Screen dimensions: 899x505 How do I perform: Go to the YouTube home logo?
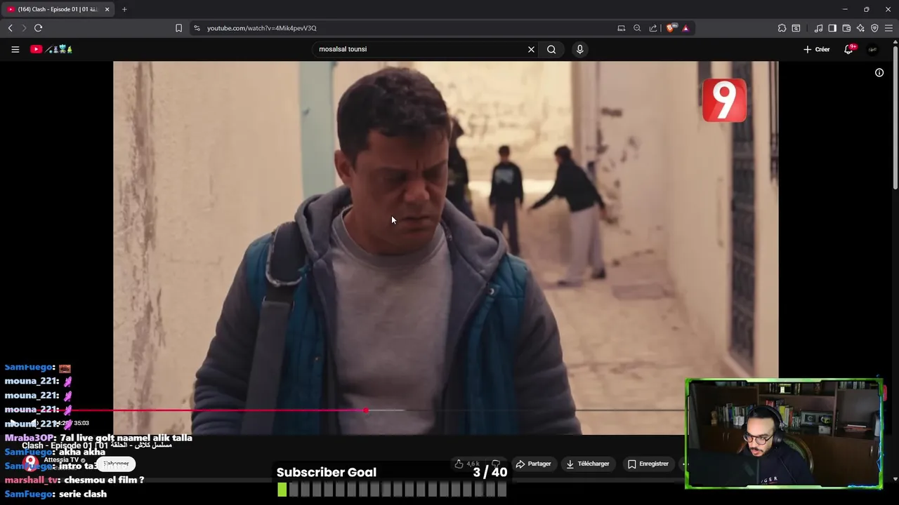(51, 49)
